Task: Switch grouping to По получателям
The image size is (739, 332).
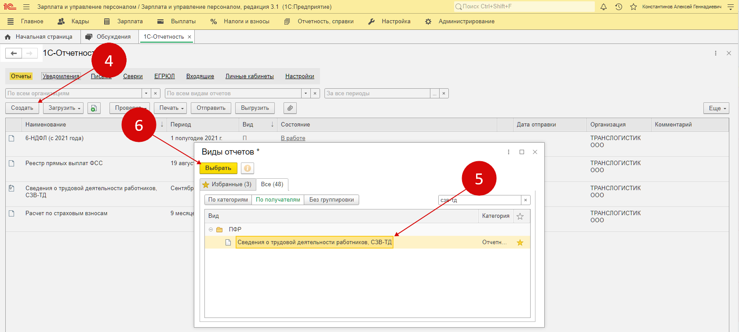Action: pos(278,200)
